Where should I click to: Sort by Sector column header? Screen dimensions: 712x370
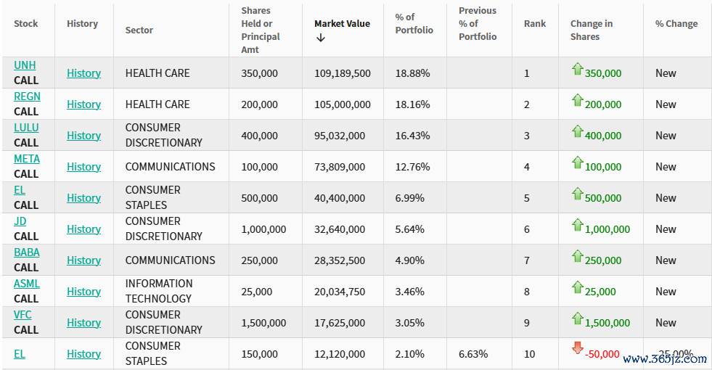click(139, 30)
